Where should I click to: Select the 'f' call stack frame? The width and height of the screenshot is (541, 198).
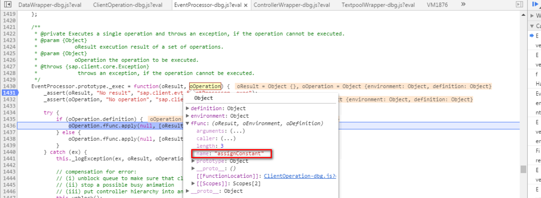(535, 79)
